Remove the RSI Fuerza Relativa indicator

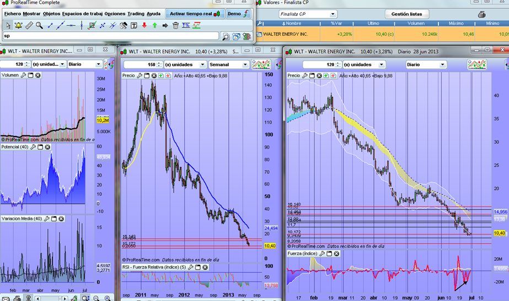[205, 267]
